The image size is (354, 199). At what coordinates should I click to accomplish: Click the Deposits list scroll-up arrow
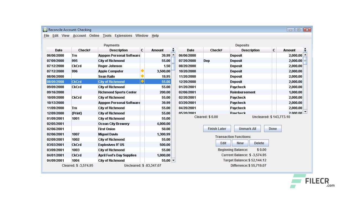pos(305,55)
